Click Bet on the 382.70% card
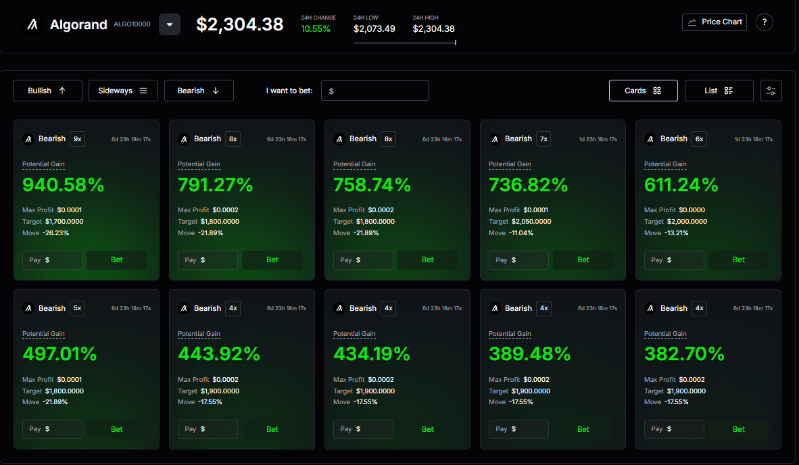The image size is (799, 465). (738, 429)
